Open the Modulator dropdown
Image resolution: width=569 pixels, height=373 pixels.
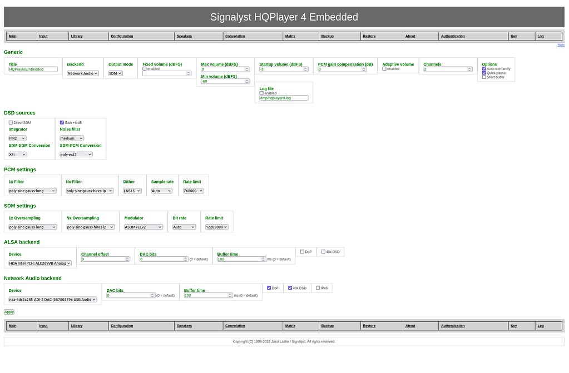(144, 227)
